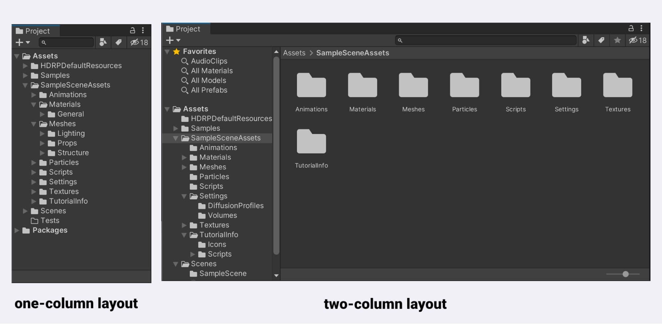Screen dimensions: 662x324
Task: Open the search-by-Type filter in two-column toolbar
Action: (x=586, y=40)
